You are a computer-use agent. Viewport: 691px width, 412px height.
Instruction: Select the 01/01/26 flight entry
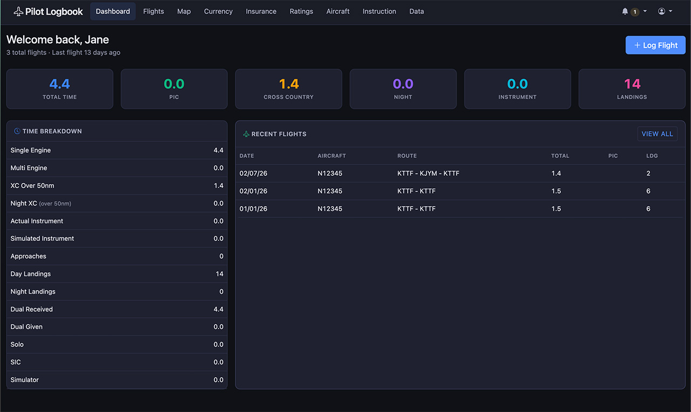pos(416,209)
